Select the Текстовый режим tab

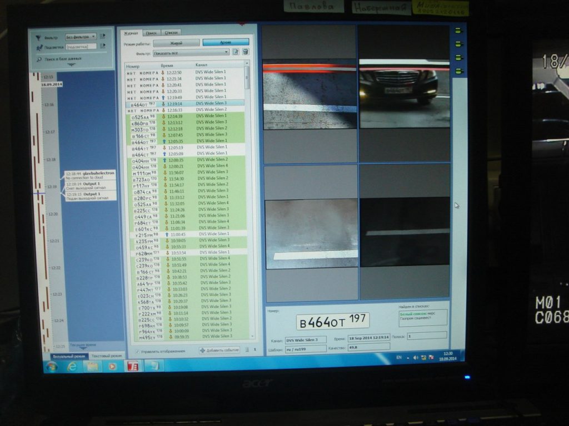pos(106,356)
